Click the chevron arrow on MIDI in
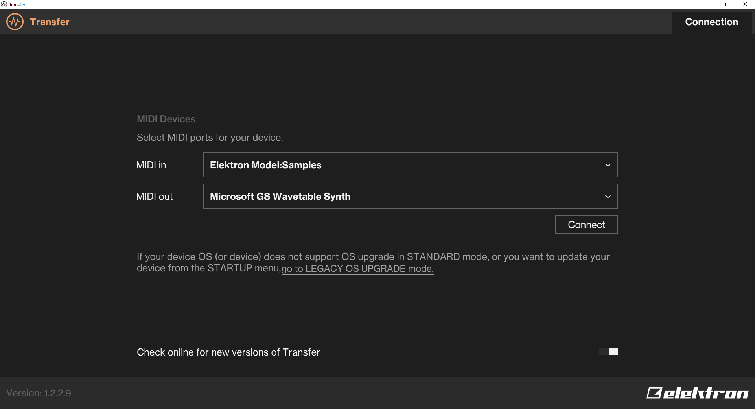This screenshot has height=409, width=755. coord(608,165)
